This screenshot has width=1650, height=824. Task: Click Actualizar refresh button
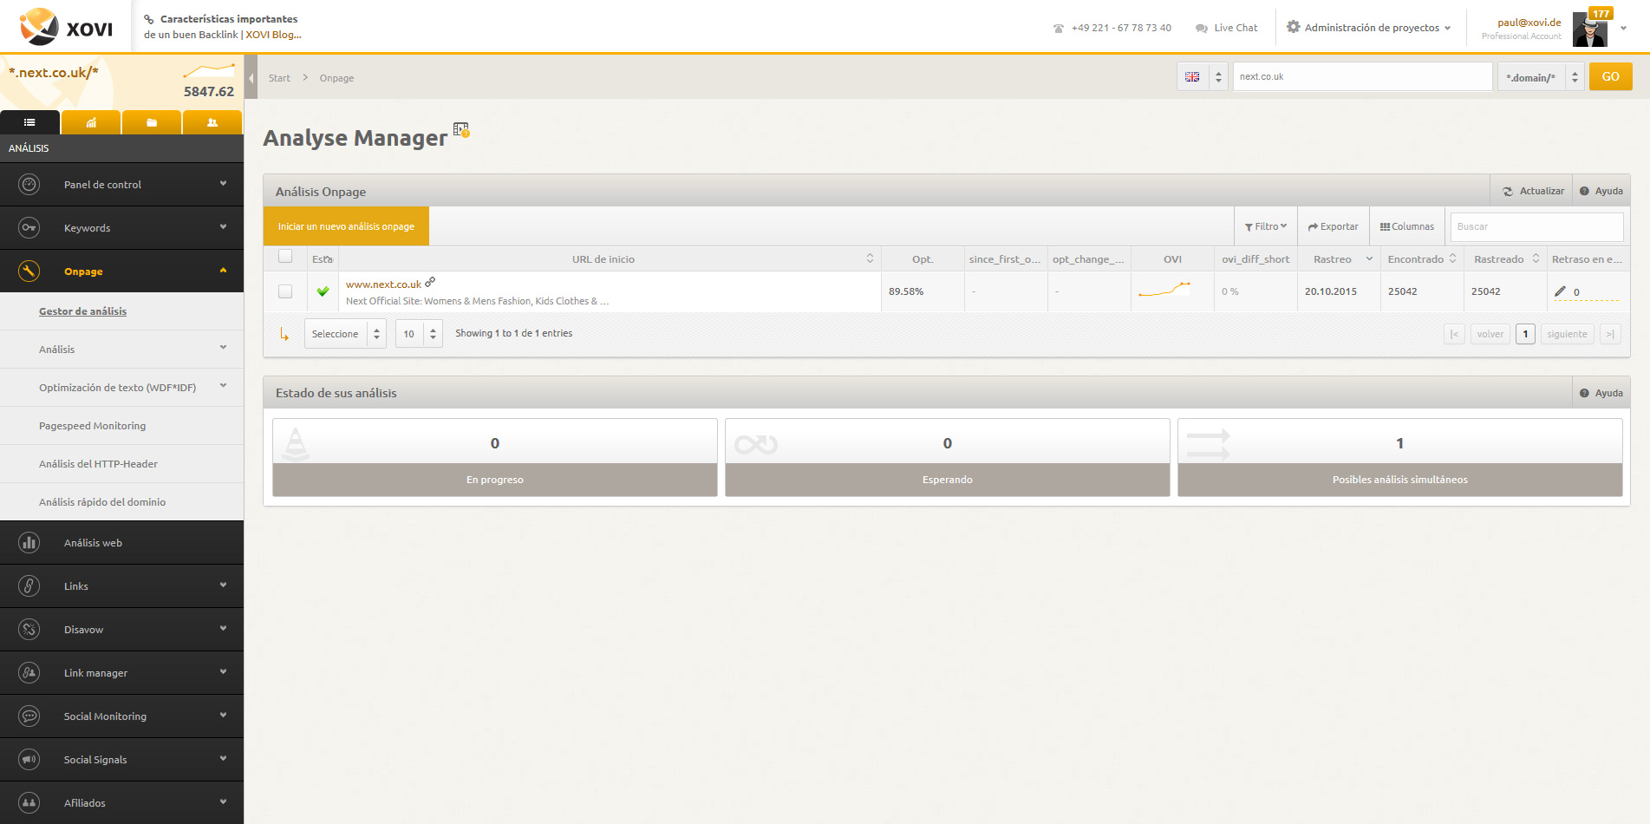click(x=1533, y=191)
